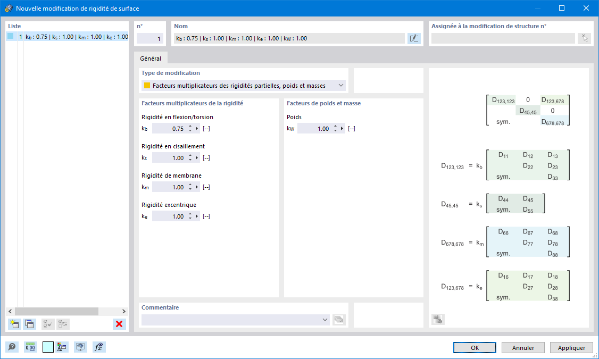
Task: Click the kb 0.75 input field
Action: [169, 129]
